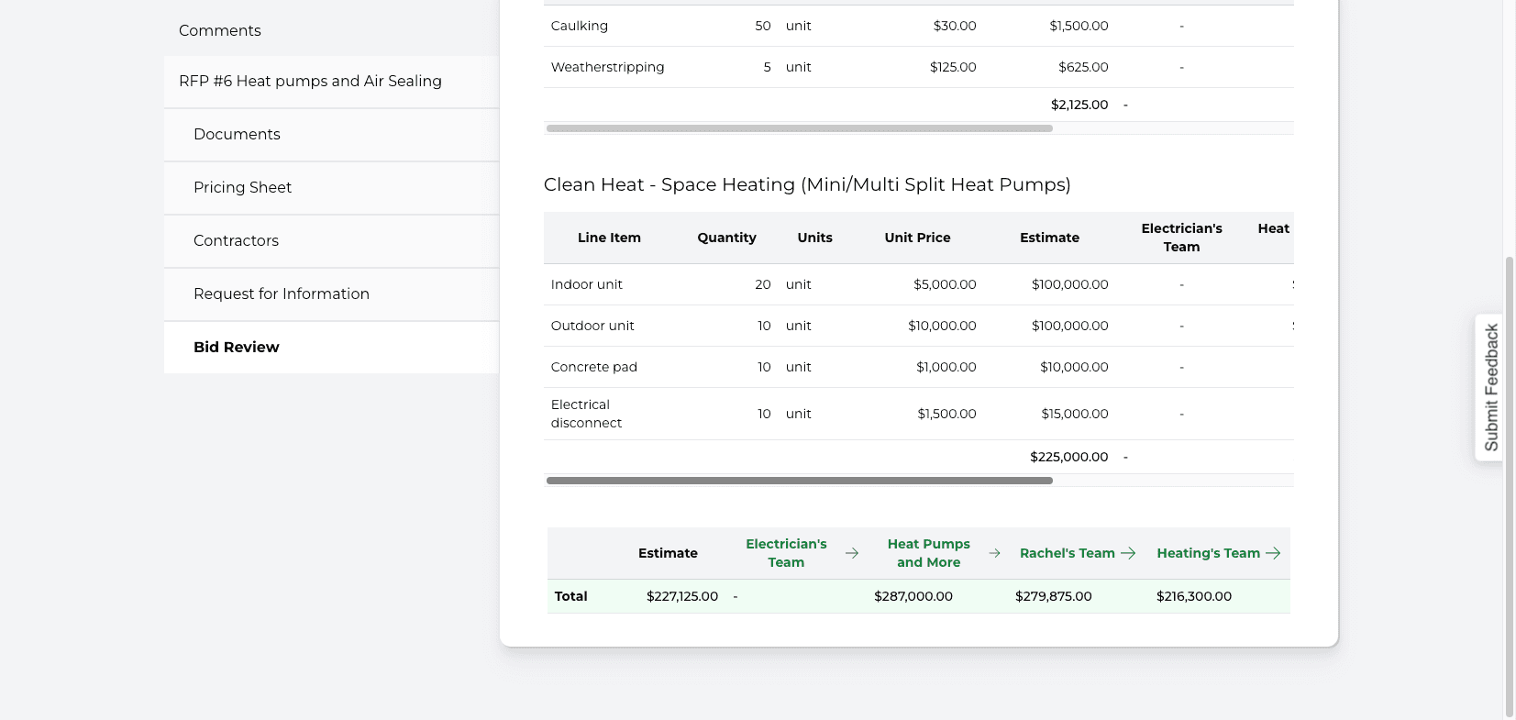
Task: Open Heat Pumps and More summary link
Action: click(x=928, y=553)
